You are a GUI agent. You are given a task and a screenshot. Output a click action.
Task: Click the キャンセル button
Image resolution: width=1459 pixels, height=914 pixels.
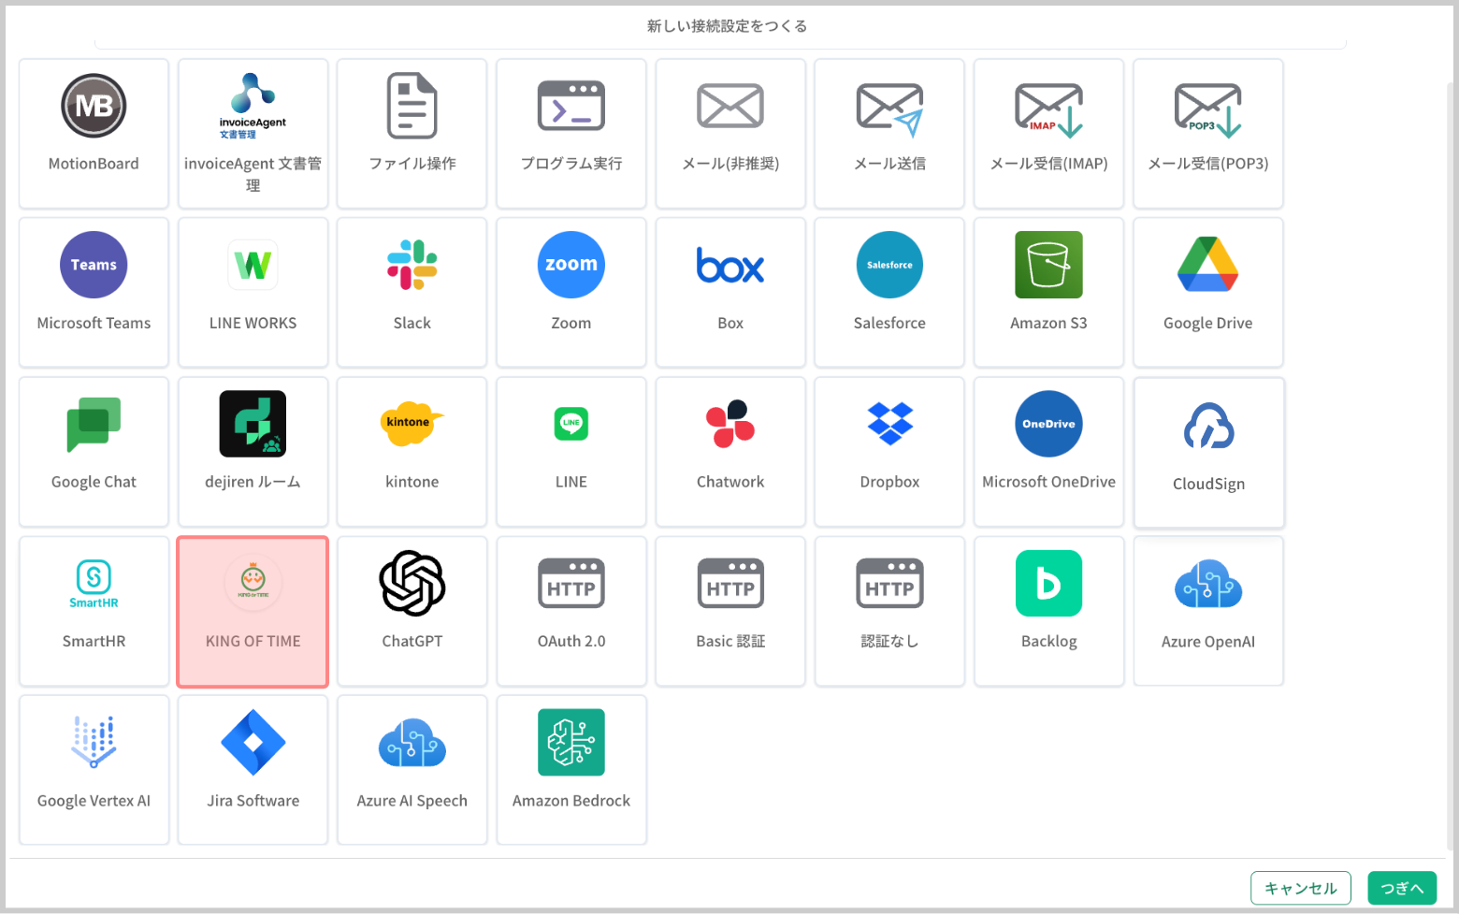pos(1301,888)
